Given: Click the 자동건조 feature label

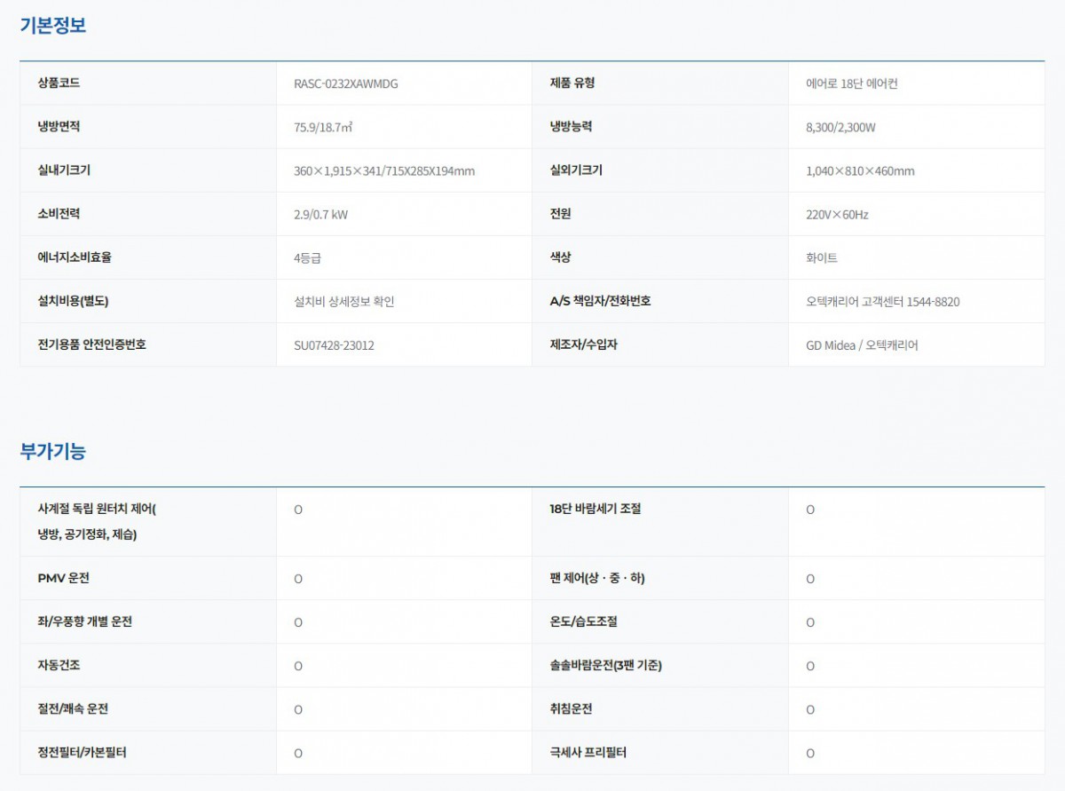Looking at the screenshot, I should tap(59, 665).
